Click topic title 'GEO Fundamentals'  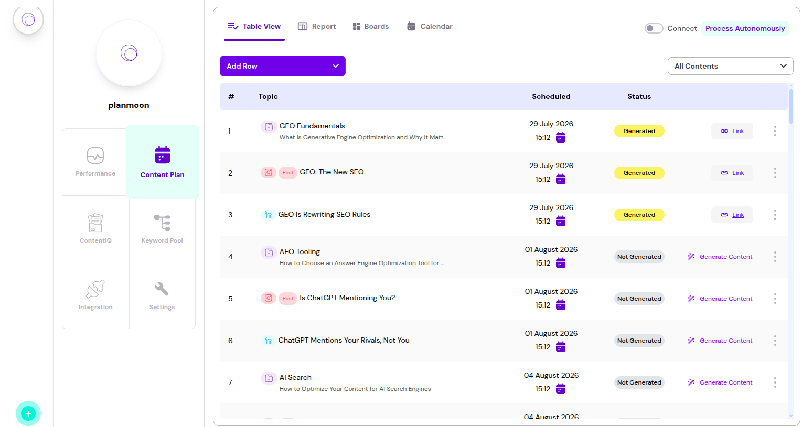312,126
